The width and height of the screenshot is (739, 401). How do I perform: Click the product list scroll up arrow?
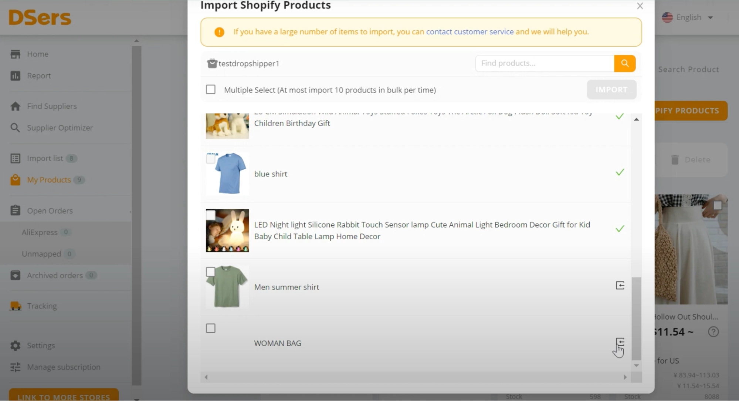pos(636,119)
